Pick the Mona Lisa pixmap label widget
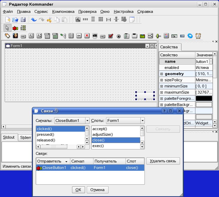The width and height of the screenshot is (219, 197). (x=15, y=36)
